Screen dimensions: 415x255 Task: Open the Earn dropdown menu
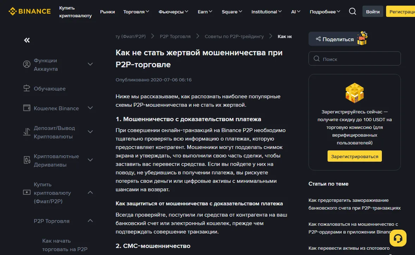[205, 12]
